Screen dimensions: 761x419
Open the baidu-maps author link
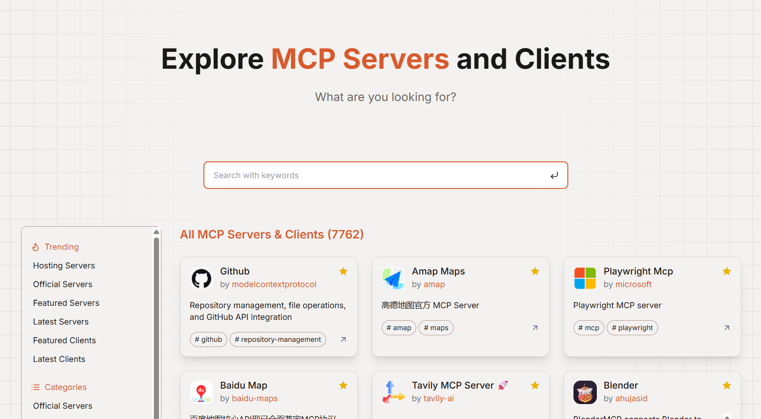[x=255, y=398]
